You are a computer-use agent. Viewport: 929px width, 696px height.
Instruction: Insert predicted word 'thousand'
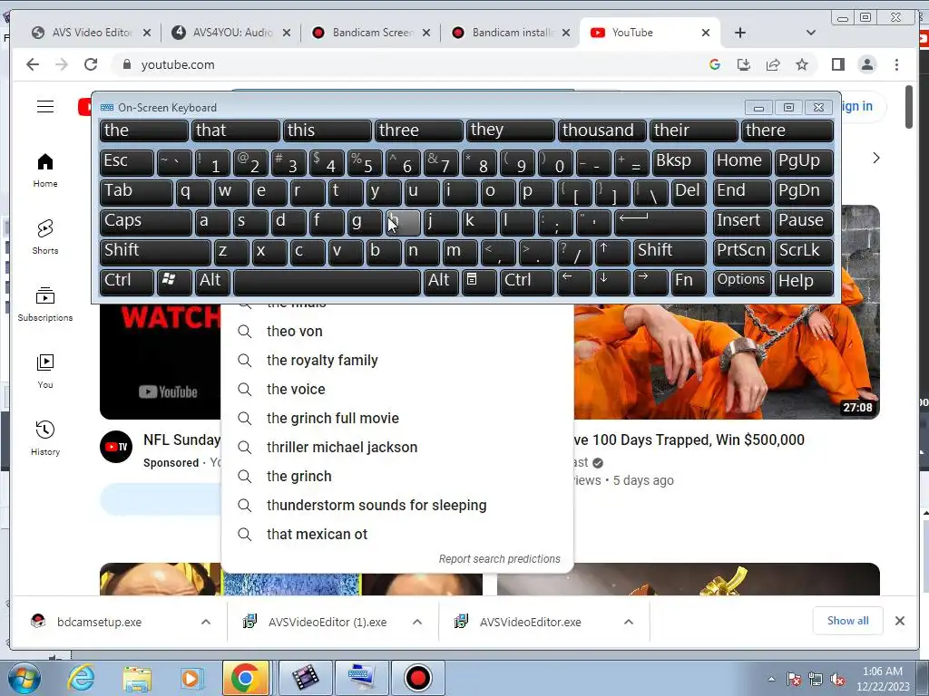(x=601, y=130)
